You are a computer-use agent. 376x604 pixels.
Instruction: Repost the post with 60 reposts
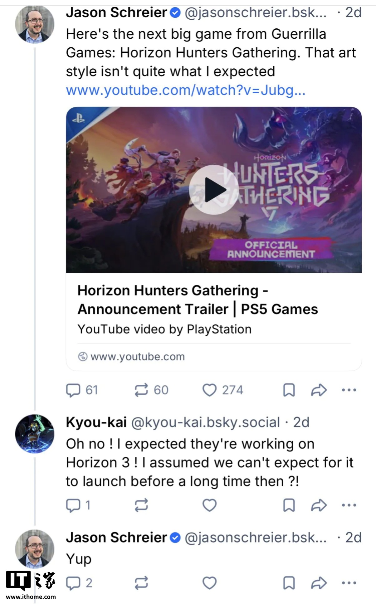pyautogui.click(x=141, y=390)
